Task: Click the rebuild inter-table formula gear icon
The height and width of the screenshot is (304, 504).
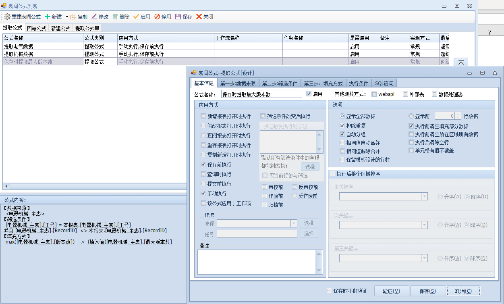Action: pyautogui.click(x=7, y=17)
